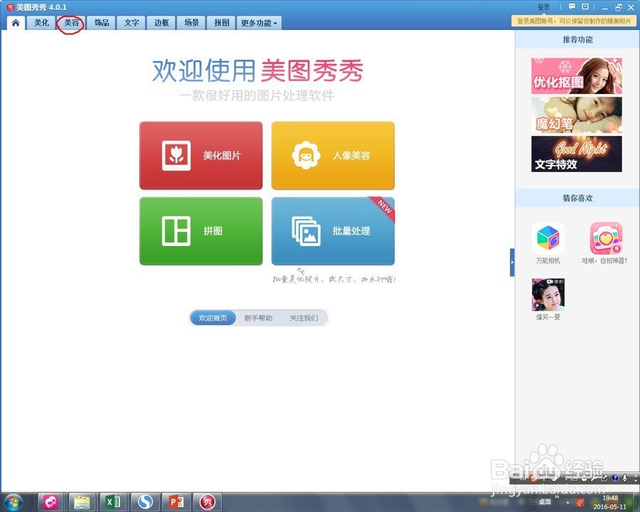The height and width of the screenshot is (512, 640).
Task: Select the 欢迎首页 pill button
Action: [213, 318]
